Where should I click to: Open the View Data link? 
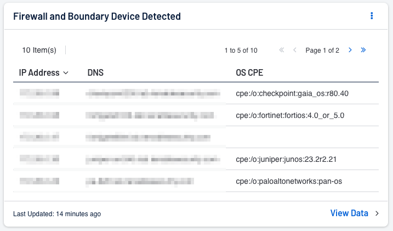point(349,213)
